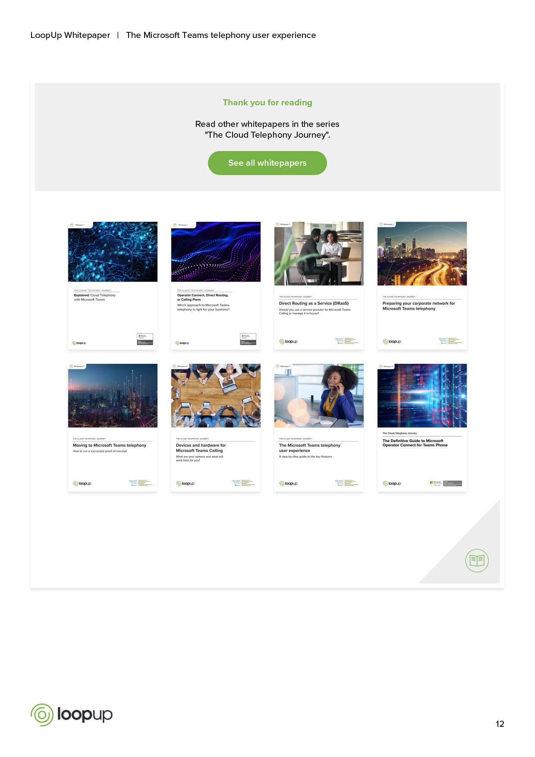Click the page header title text
The height and width of the screenshot is (757, 535).
coord(220,35)
